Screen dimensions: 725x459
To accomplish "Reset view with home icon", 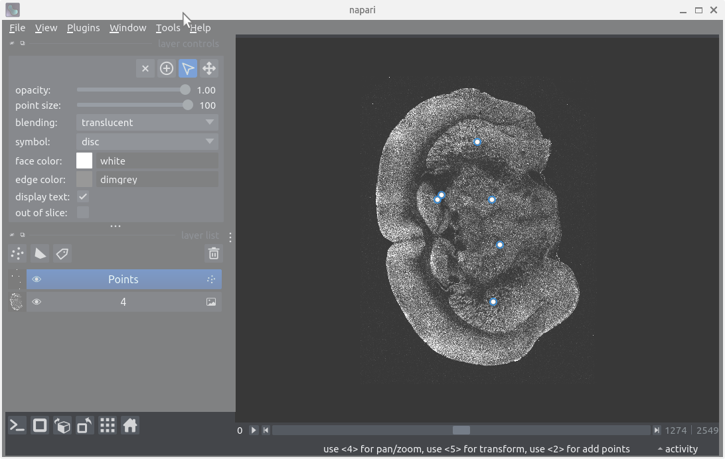I will (130, 426).
